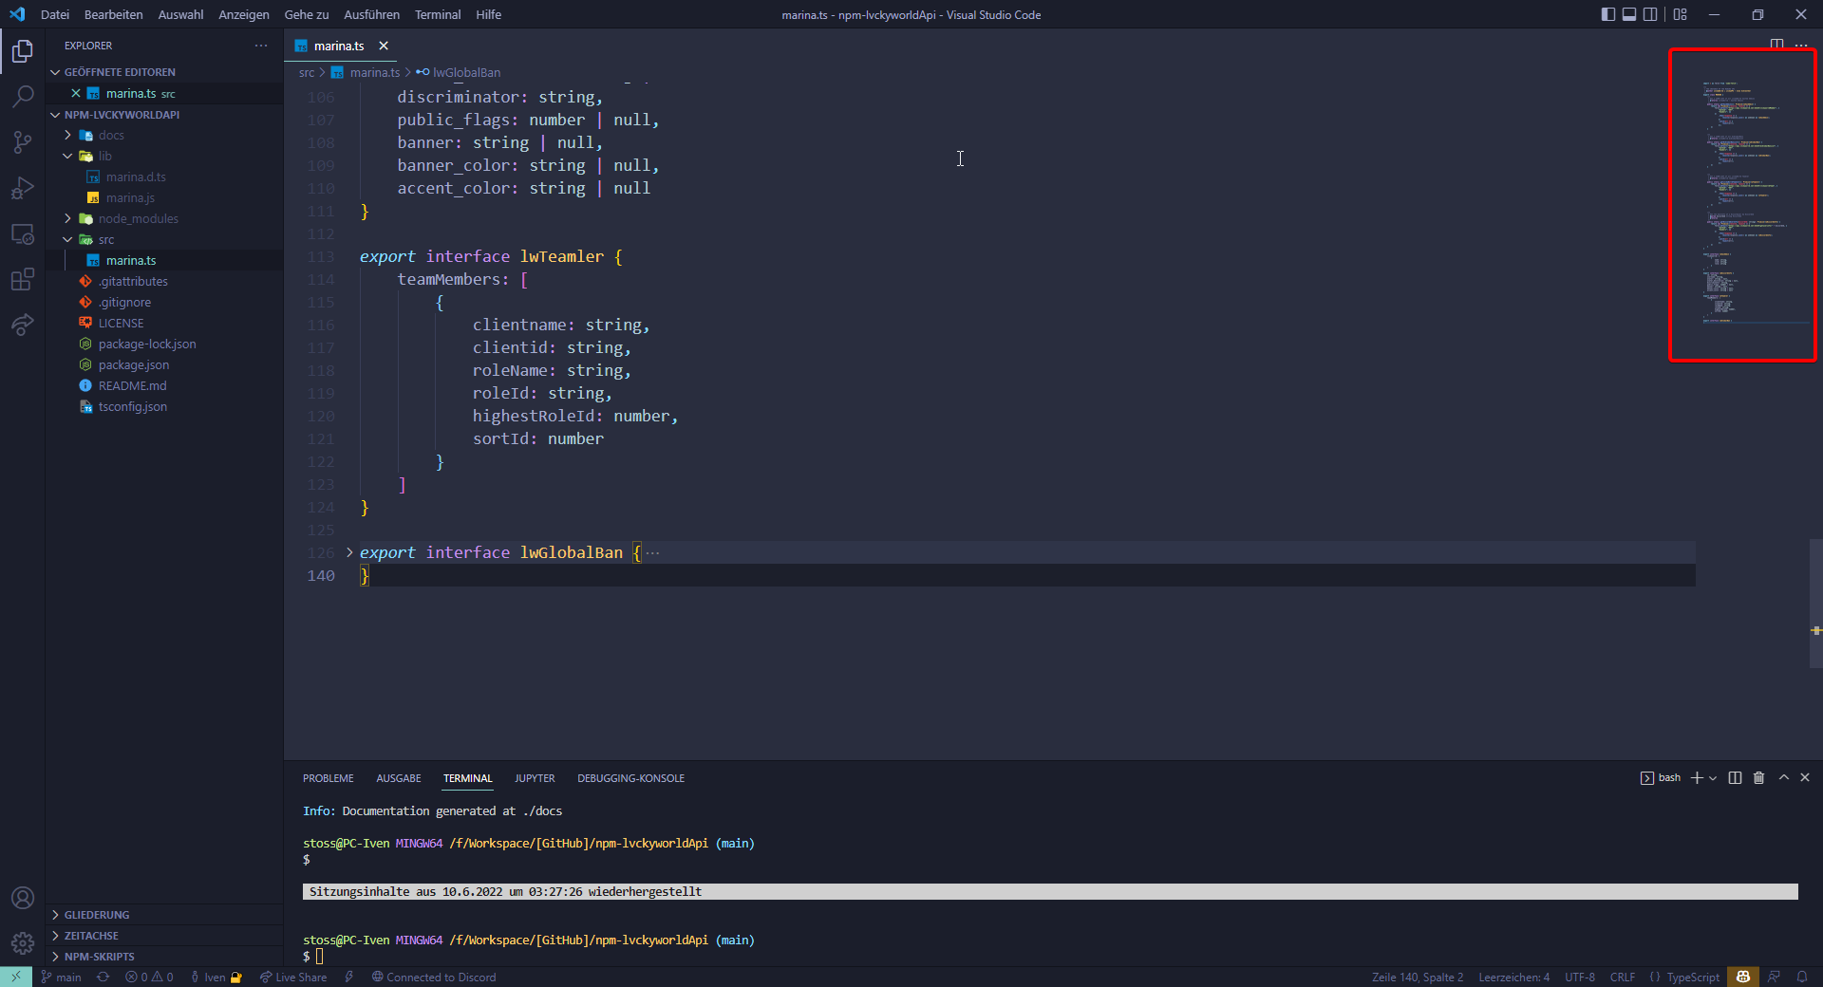Expand the folded lwGlobalBan interface
The width and height of the screenshot is (1823, 987).
coord(349,552)
